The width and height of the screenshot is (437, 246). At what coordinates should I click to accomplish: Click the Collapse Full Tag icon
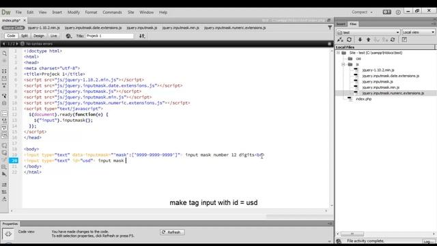click(x=4, y=71)
